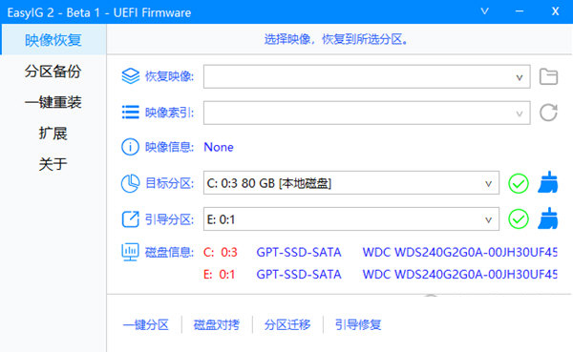This screenshot has height=352, width=573.
Task: Click the 引导修复 link
Action: pyautogui.click(x=358, y=324)
